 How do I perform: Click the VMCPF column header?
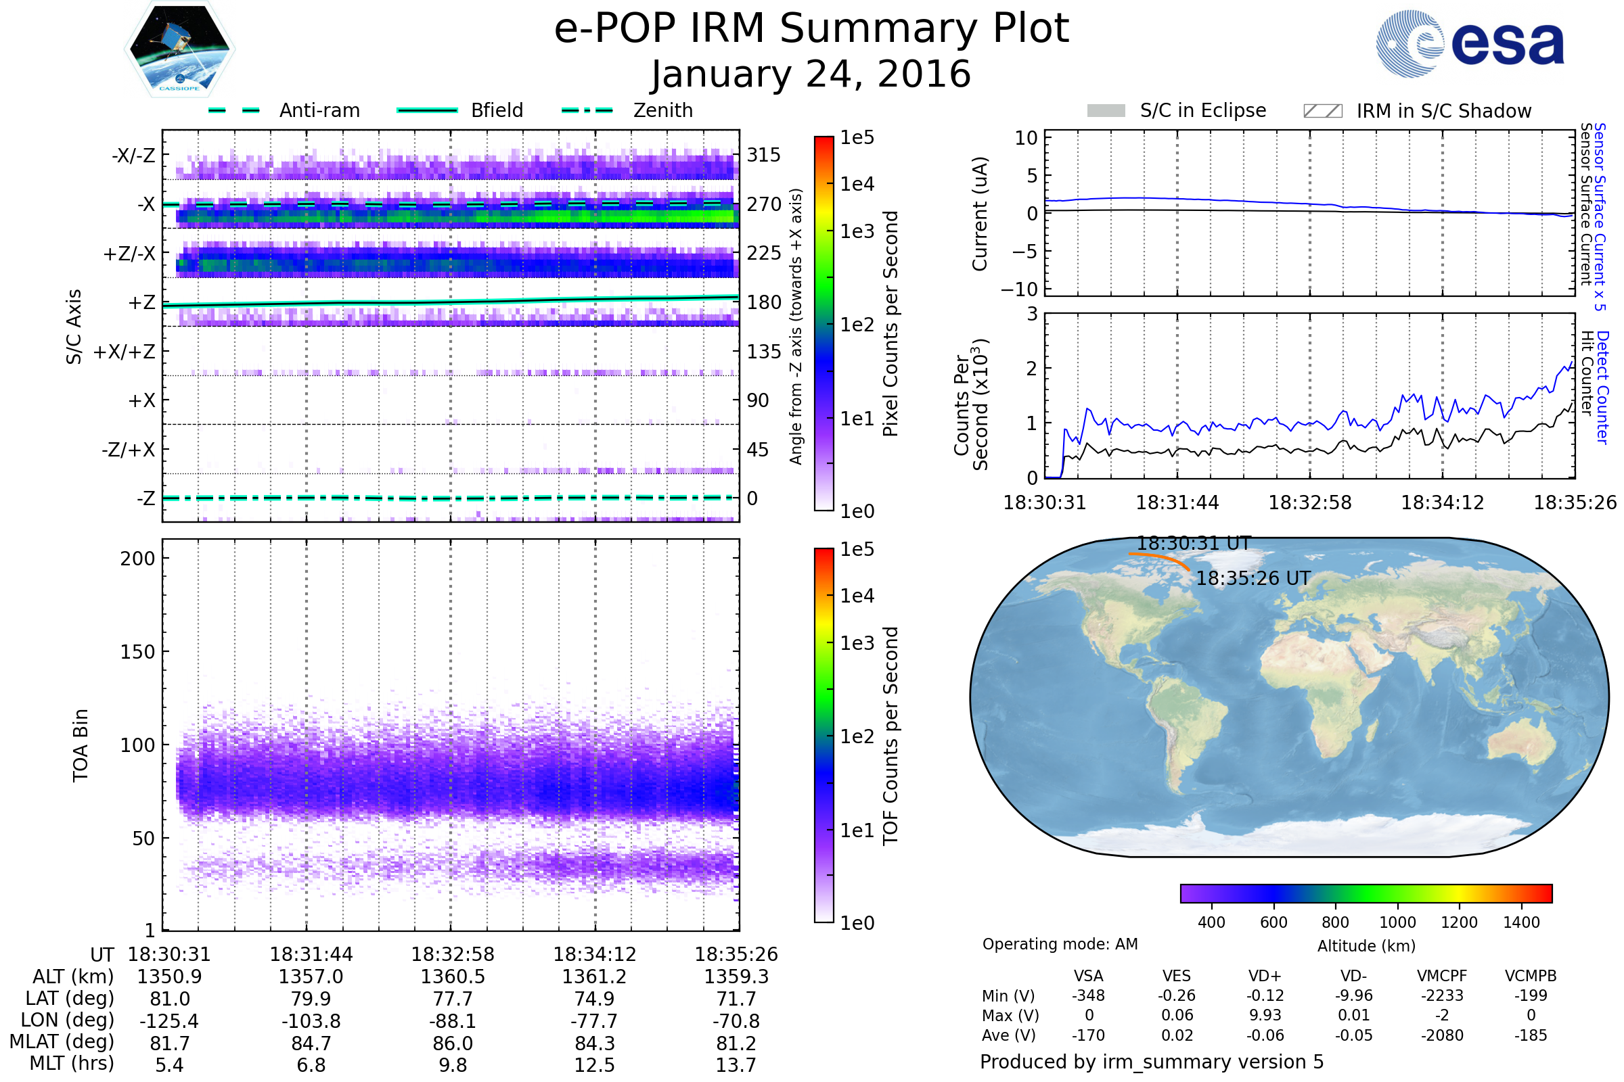1442,976
